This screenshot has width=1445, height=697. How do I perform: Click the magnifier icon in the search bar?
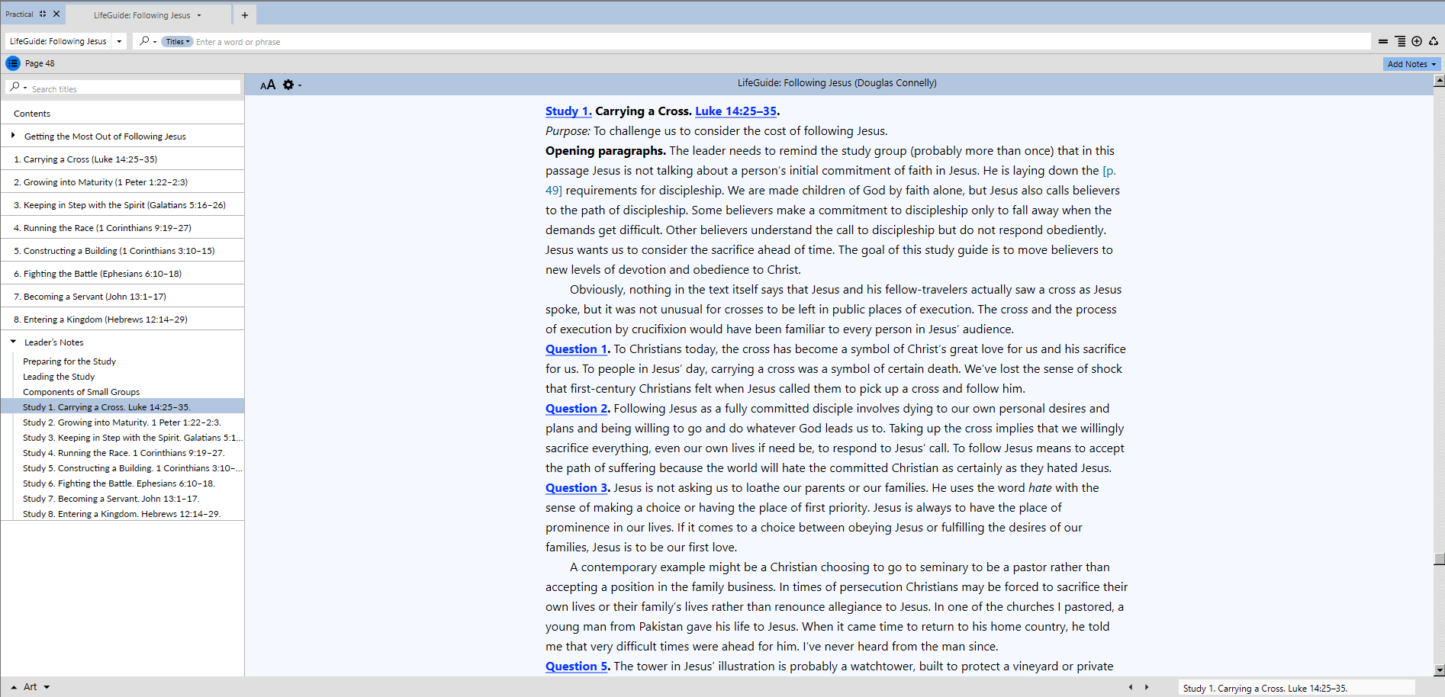(144, 41)
